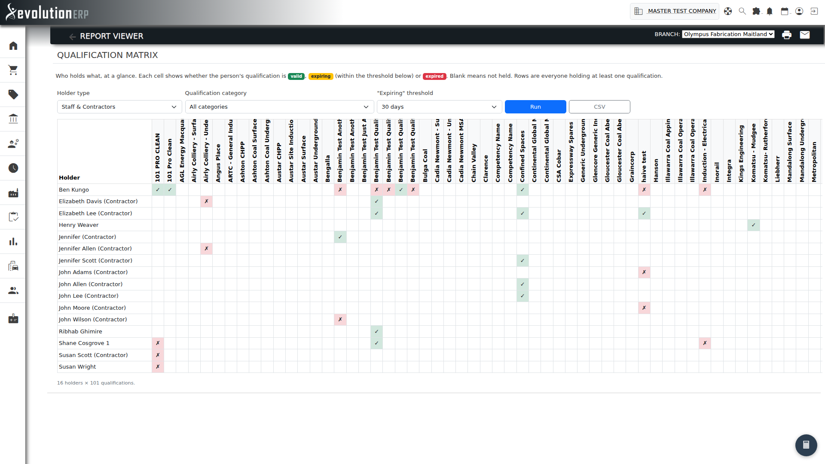Click the MASTER TEST COMPANY link

tap(682, 11)
